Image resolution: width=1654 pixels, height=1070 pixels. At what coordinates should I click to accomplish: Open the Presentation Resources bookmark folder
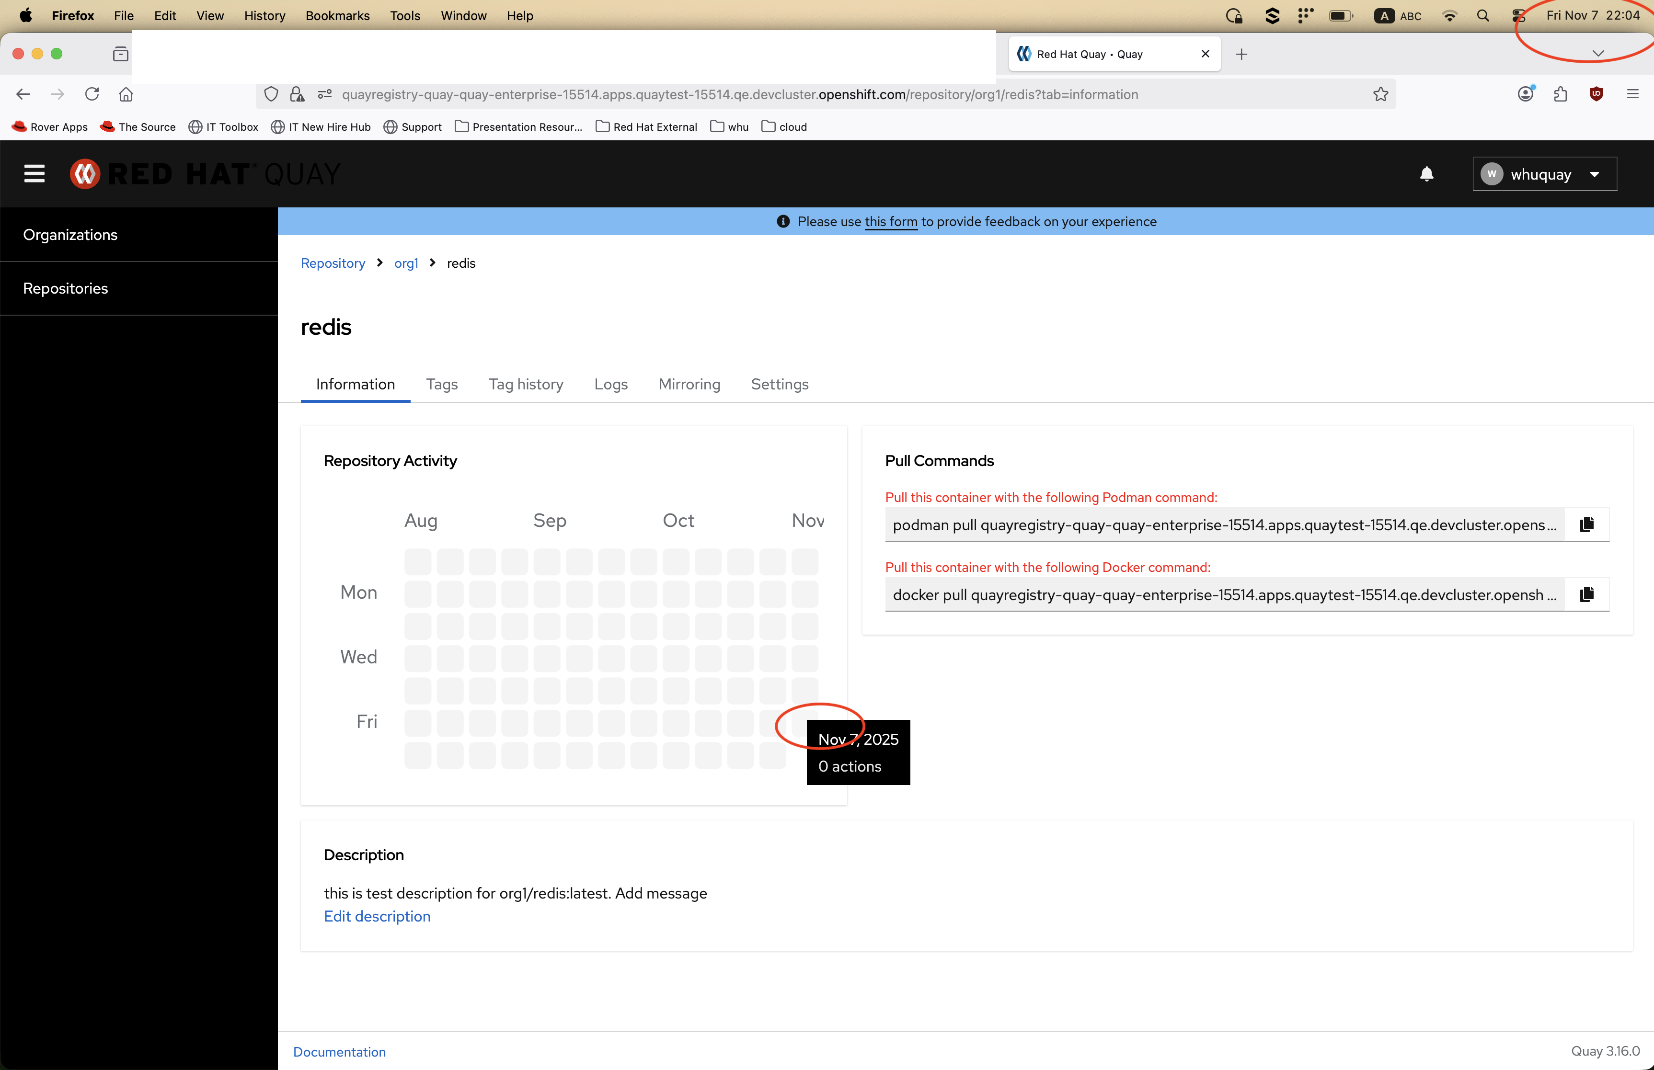pyautogui.click(x=518, y=126)
